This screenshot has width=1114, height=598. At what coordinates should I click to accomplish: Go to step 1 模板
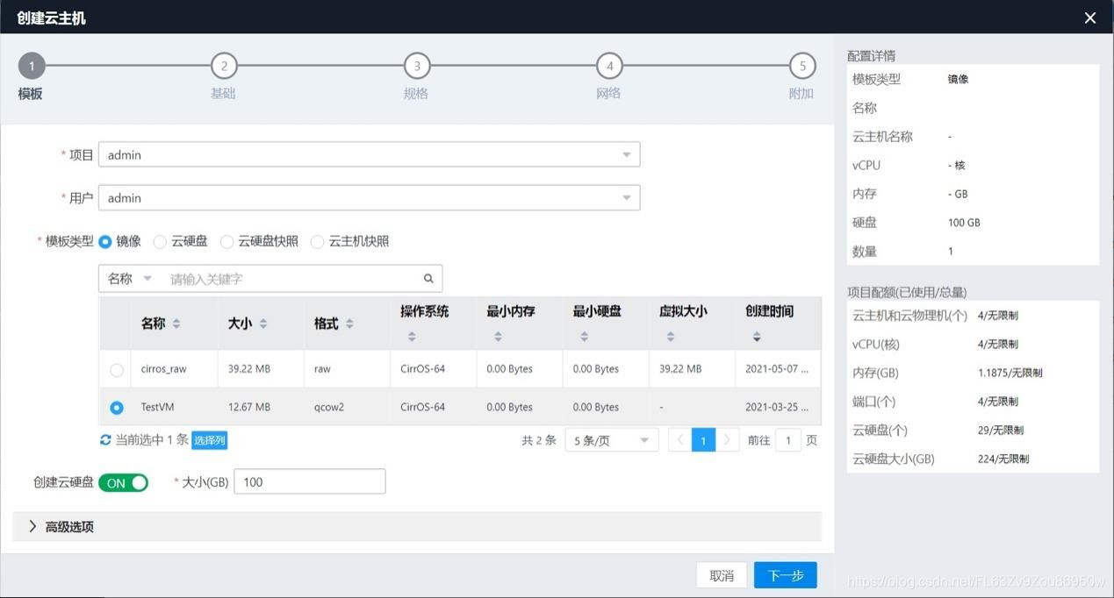(32, 66)
